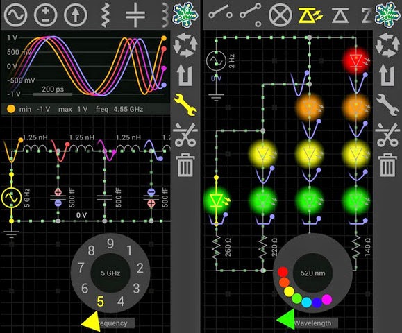Choose the magenta color on wavelength dial
This screenshot has width=402, height=333.
(326, 299)
